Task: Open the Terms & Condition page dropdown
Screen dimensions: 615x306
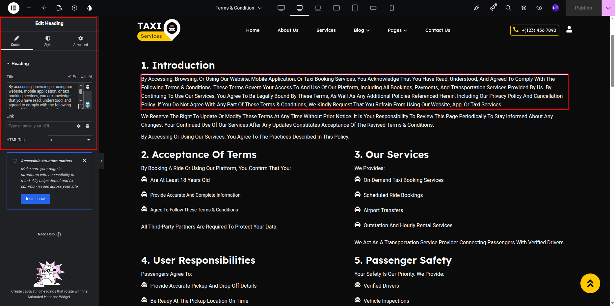Action: tap(238, 8)
